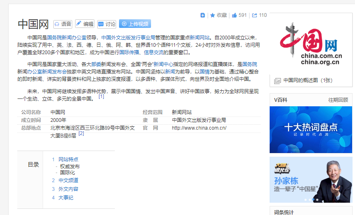This screenshot has height=215, width=355.
Task: Open the 国情 link
Action: click(x=205, y=72)
